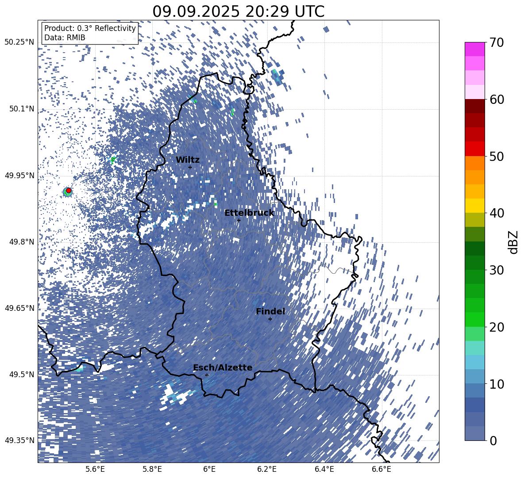Viewport: 524px width, 478px height.
Task: Click the dBZ colorbar axis label
Action: click(x=513, y=242)
